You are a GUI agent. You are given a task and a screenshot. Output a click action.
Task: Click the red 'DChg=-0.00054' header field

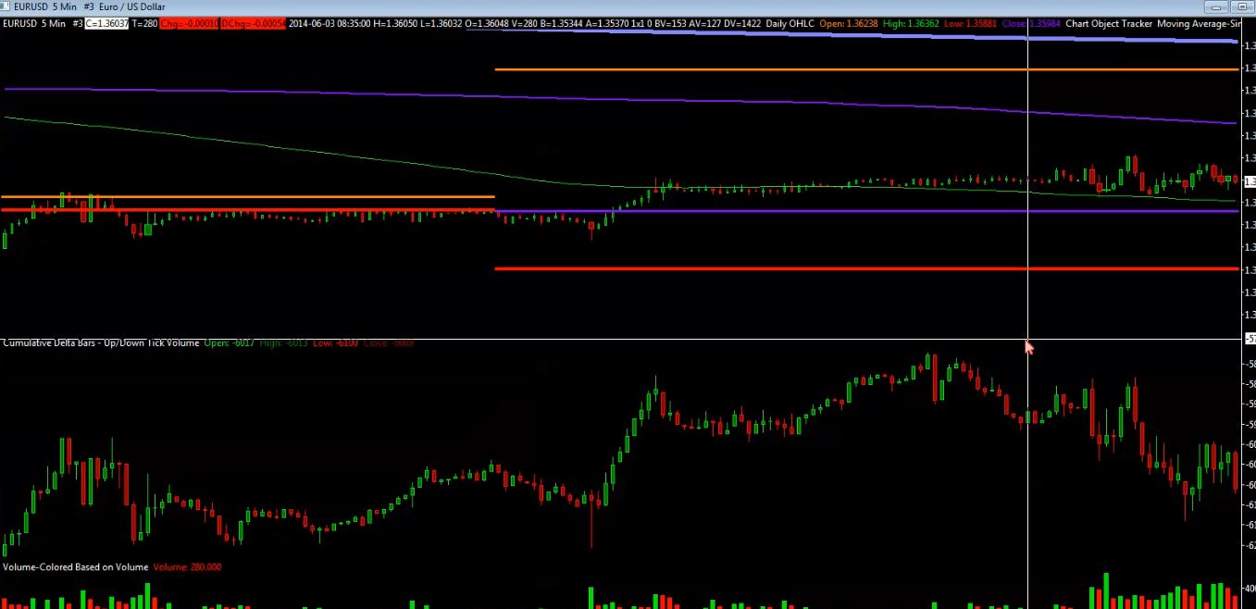coord(253,23)
